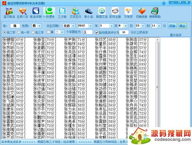Select name 张键楷[67分]
192x145 pixels.
[x=14, y=40]
